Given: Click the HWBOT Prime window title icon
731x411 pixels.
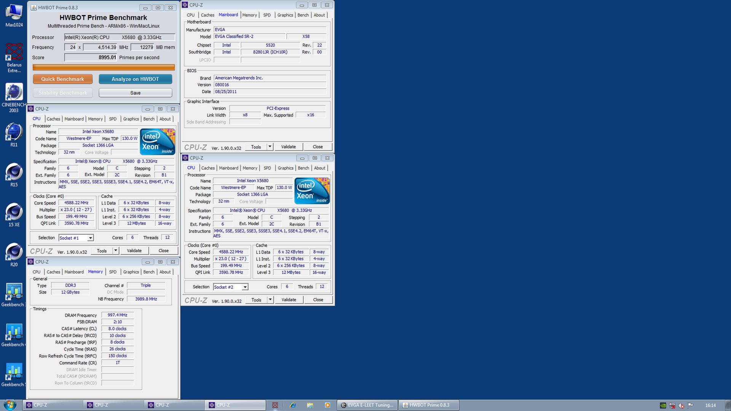Looking at the screenshot, I should tap(34, 8).
